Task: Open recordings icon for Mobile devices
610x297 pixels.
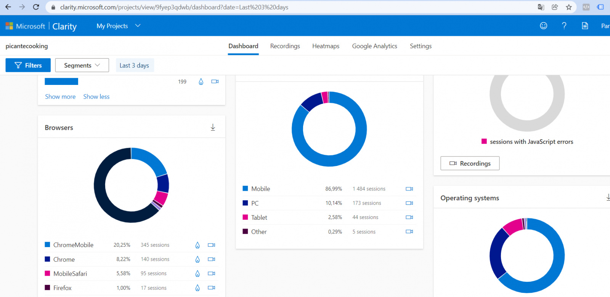Action: point(409,189)
